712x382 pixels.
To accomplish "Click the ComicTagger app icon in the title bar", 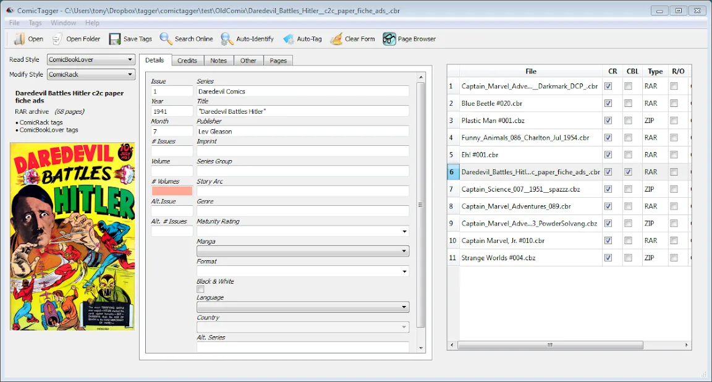I will coord(9,11).
